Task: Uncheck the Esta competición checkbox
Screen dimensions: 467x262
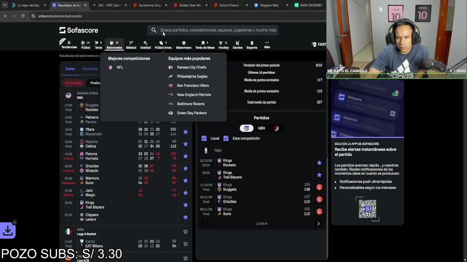Action: pyautogui.click(x=226, y=138)
